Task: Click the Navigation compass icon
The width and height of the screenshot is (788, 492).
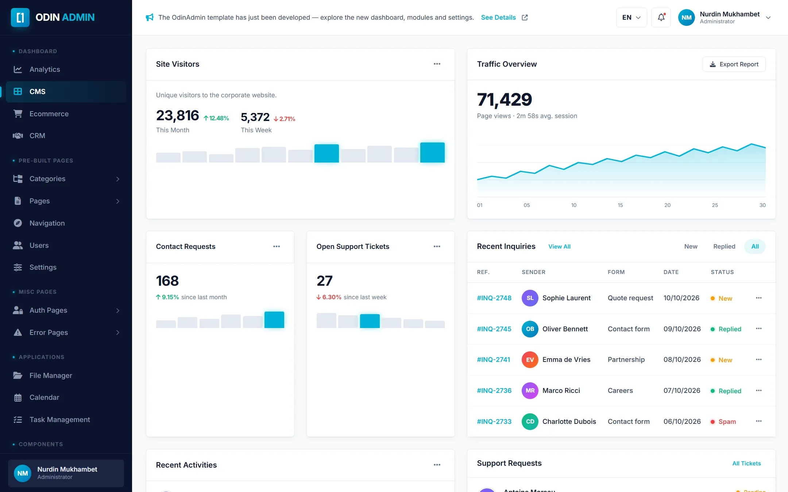Action: pyautogui.click(x=18, y=223)
